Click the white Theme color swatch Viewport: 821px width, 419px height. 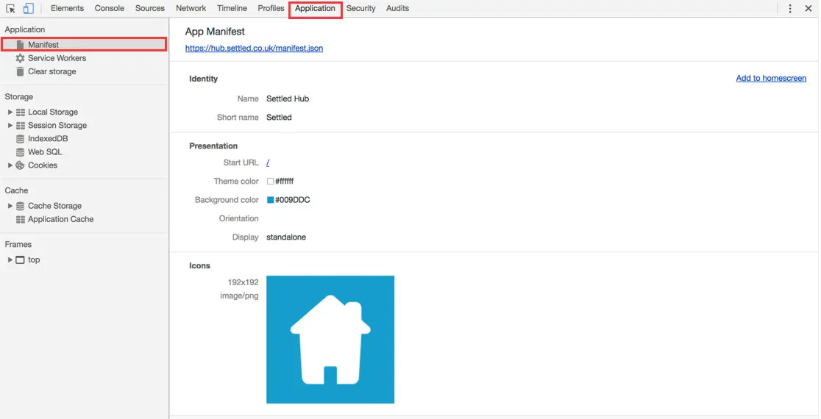click(x=270, y=182)
